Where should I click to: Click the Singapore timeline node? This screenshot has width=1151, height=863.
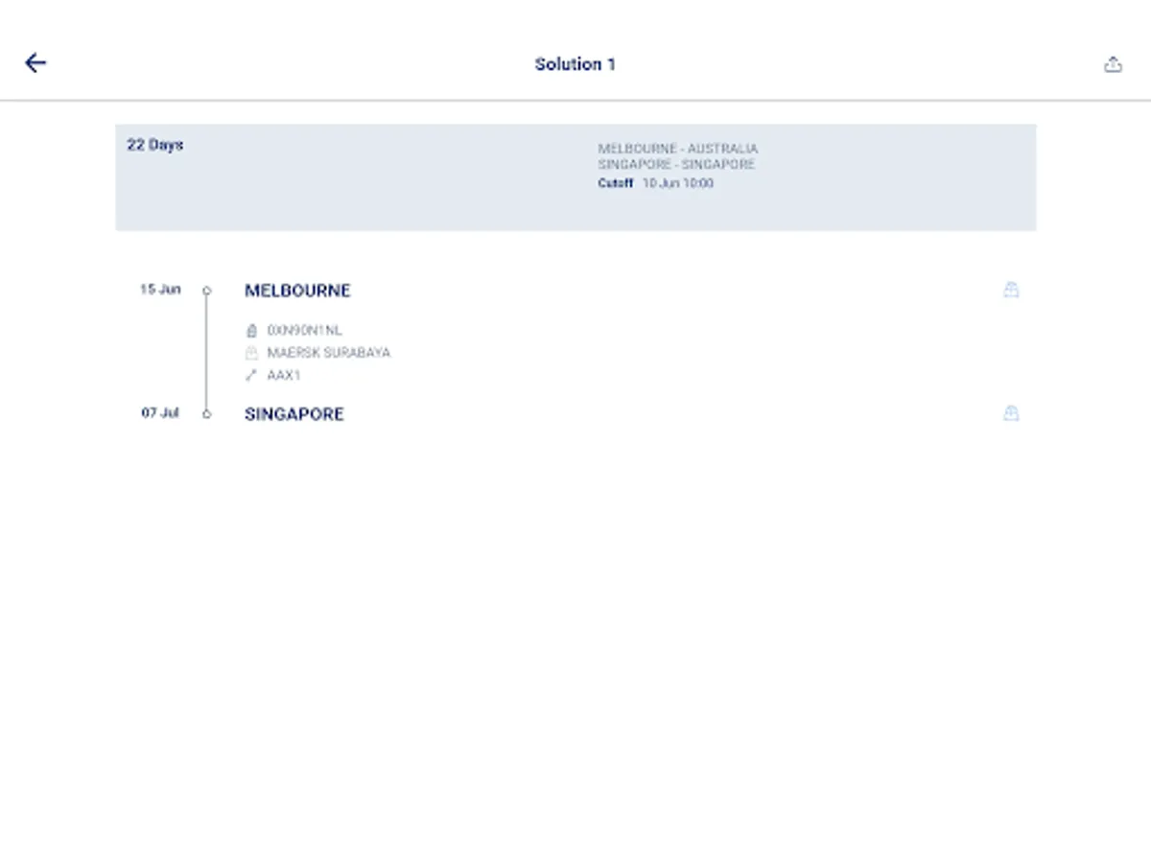(x=206, y=414)
